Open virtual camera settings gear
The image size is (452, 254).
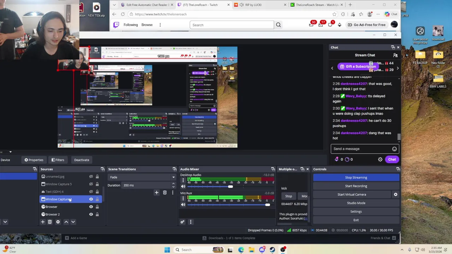coord(395,194)
